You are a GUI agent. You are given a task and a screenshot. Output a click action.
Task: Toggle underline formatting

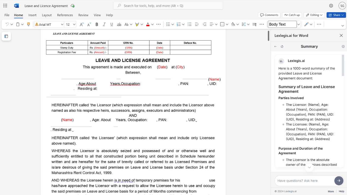click(x=112, y=24)
